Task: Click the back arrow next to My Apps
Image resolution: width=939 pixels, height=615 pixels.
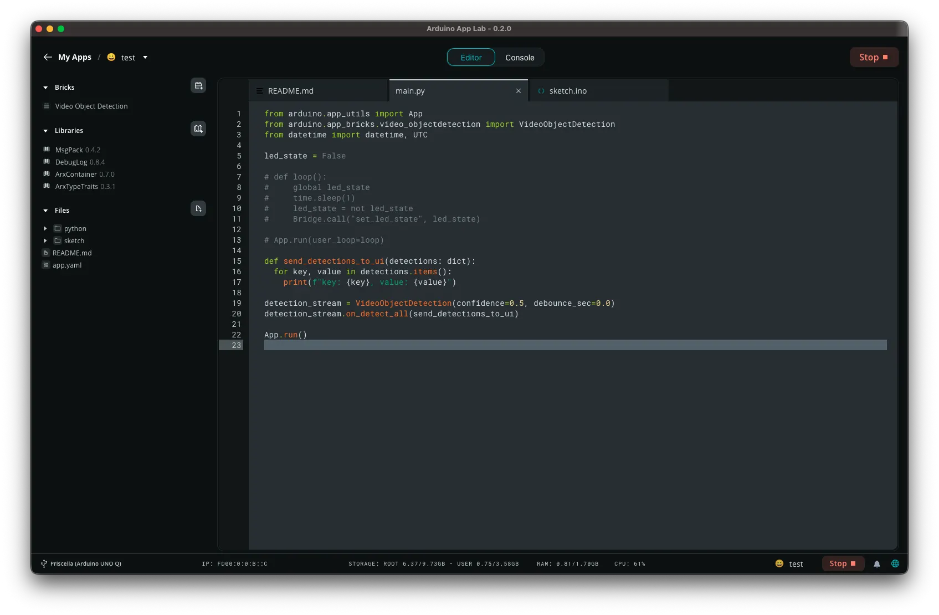Action: [48, 57]
